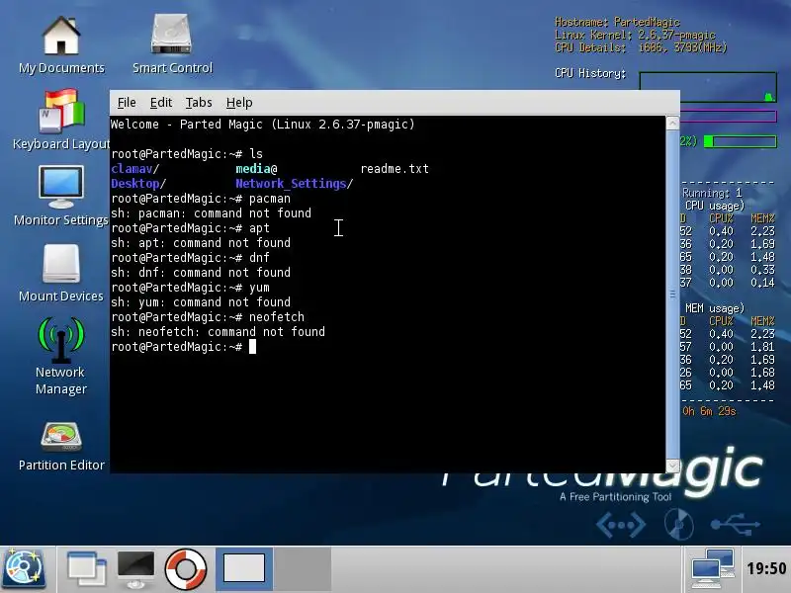Click the terminal vertical scrollbar thumb
Screen dimensions: 791x593
click(x=672, y=294)
